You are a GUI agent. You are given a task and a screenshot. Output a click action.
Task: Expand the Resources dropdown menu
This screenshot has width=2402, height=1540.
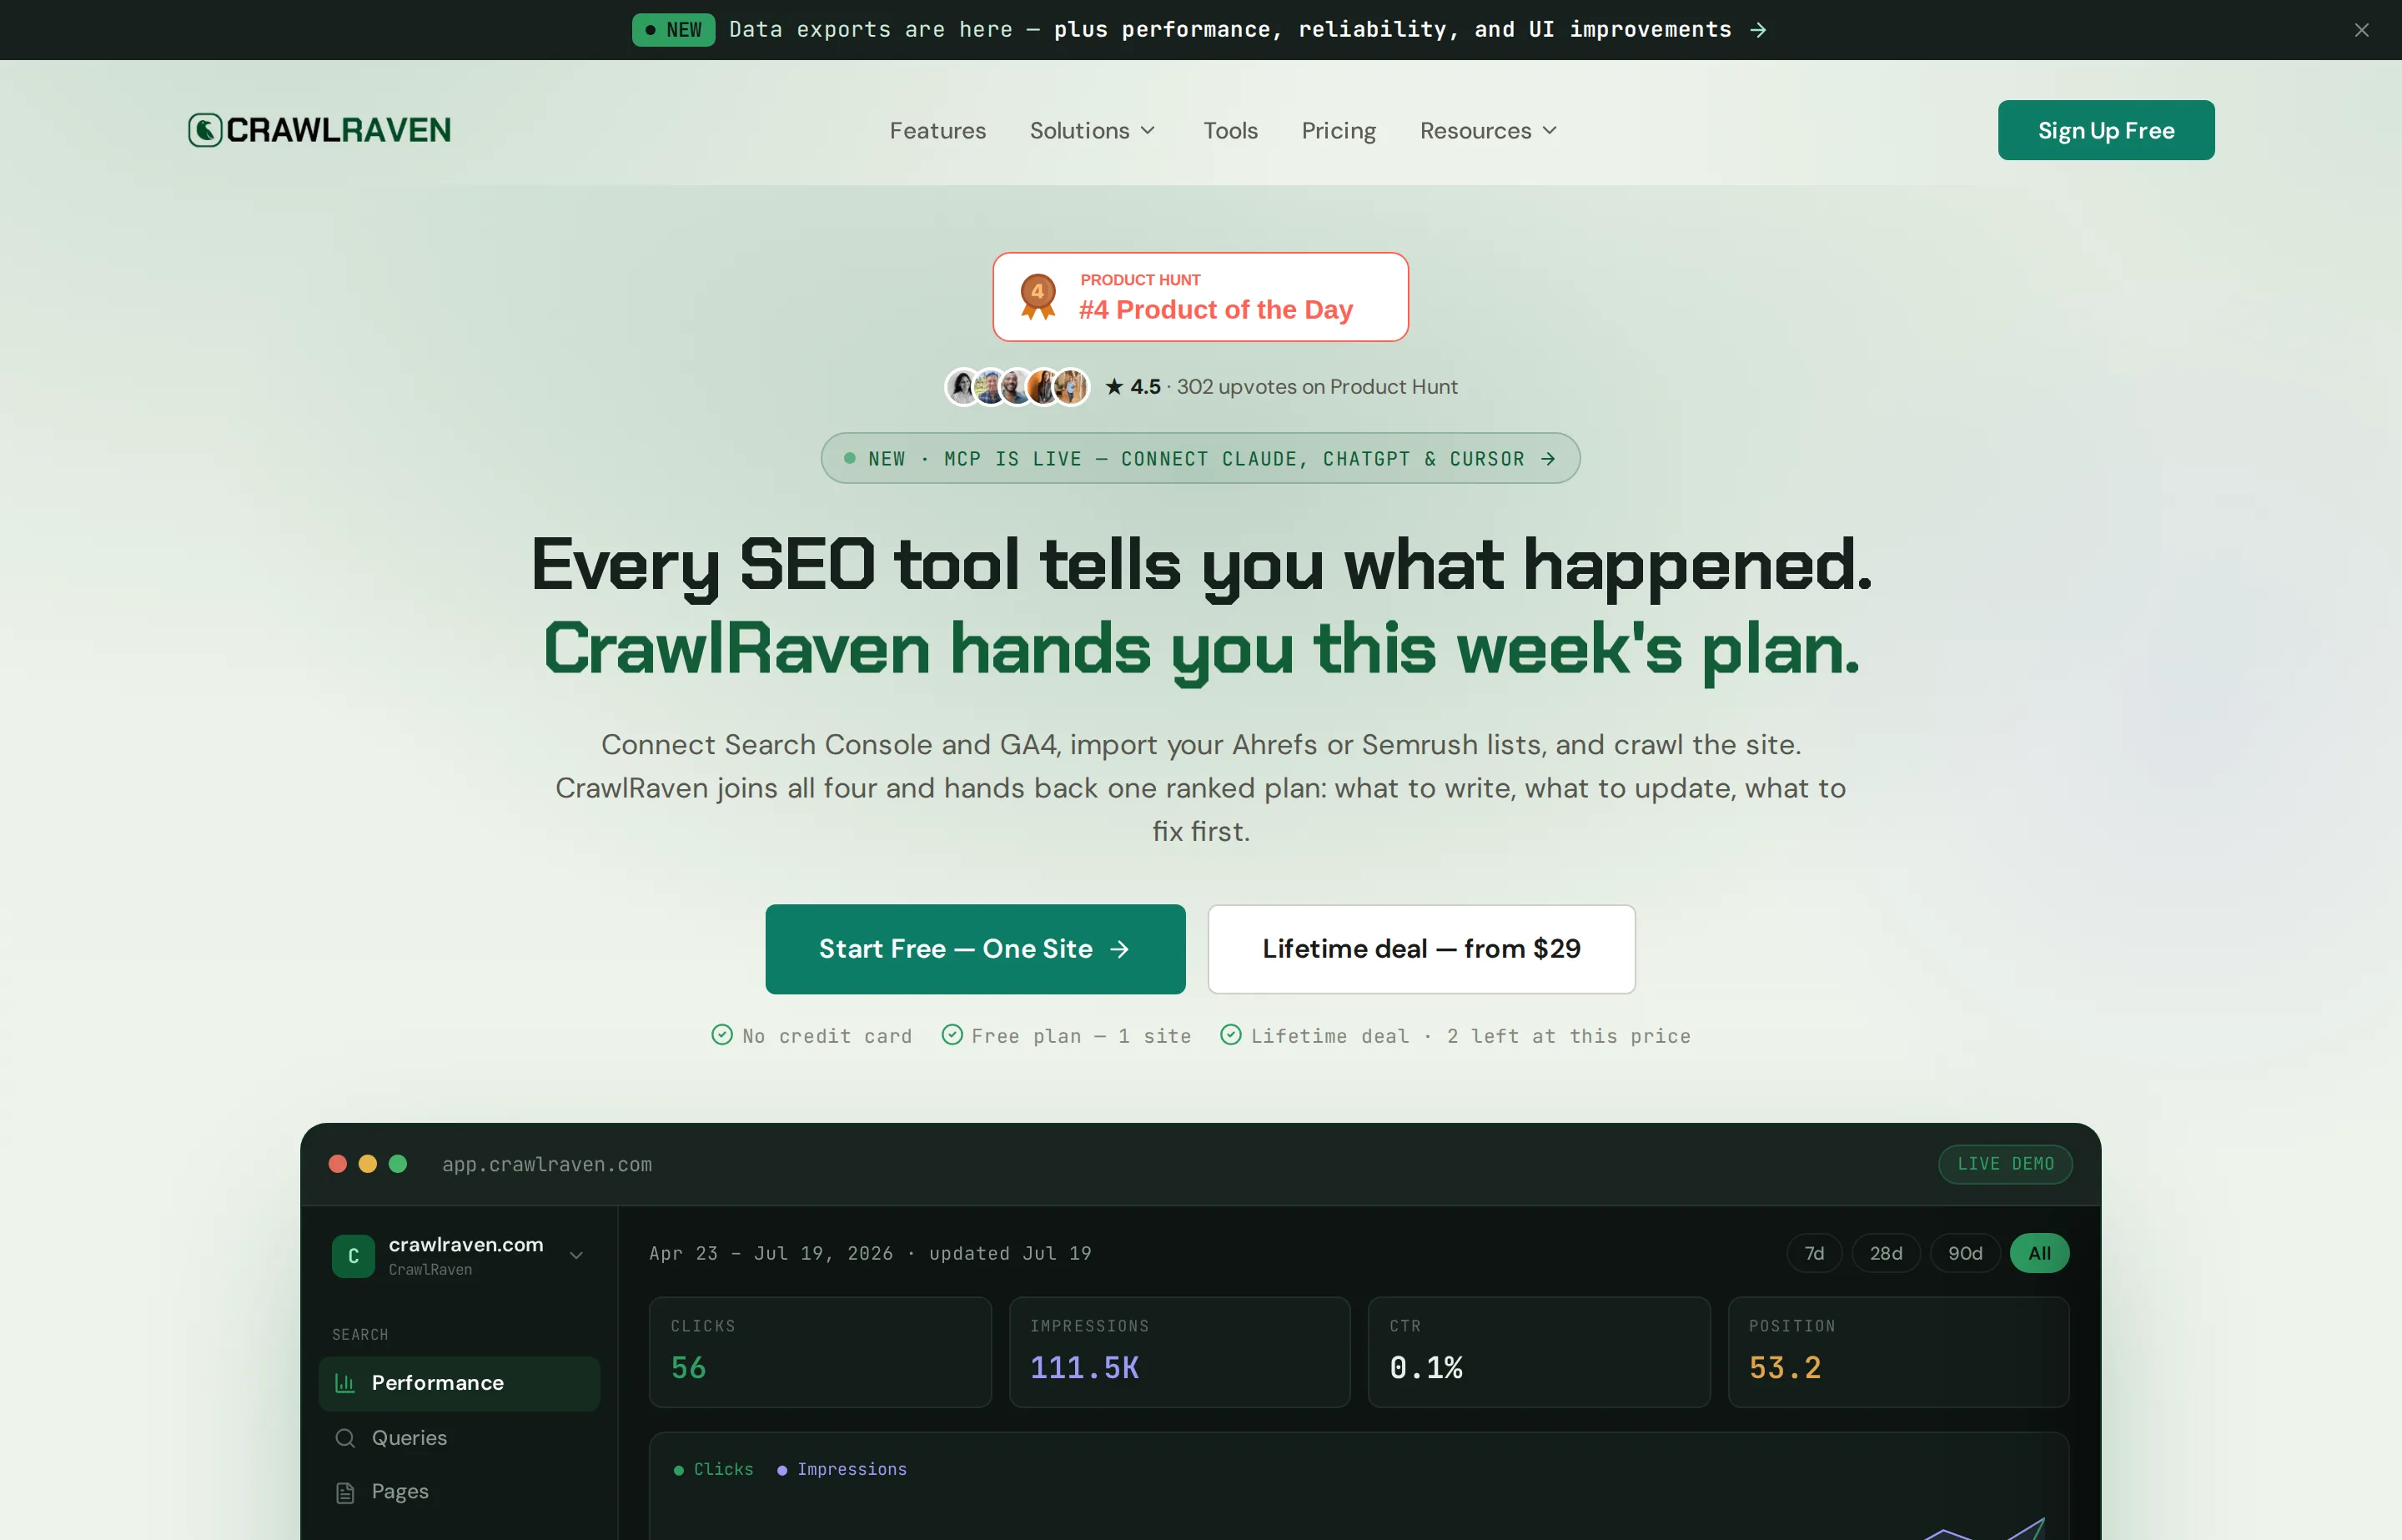pyautogui.click(x=1489, y=131)
